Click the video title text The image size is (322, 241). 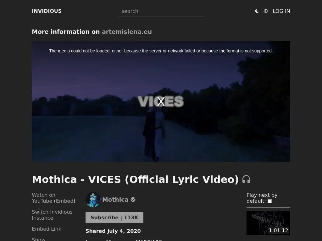pyautogui.click(x=135, y=179)
